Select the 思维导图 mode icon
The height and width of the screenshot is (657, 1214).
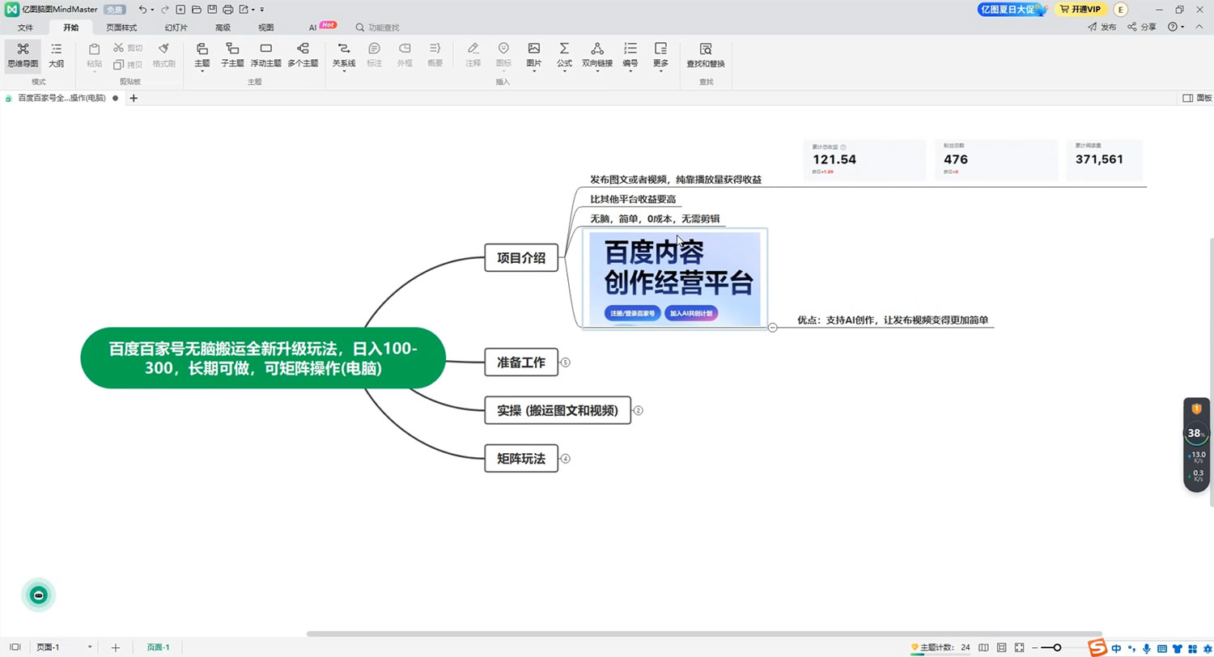point(22,57)
